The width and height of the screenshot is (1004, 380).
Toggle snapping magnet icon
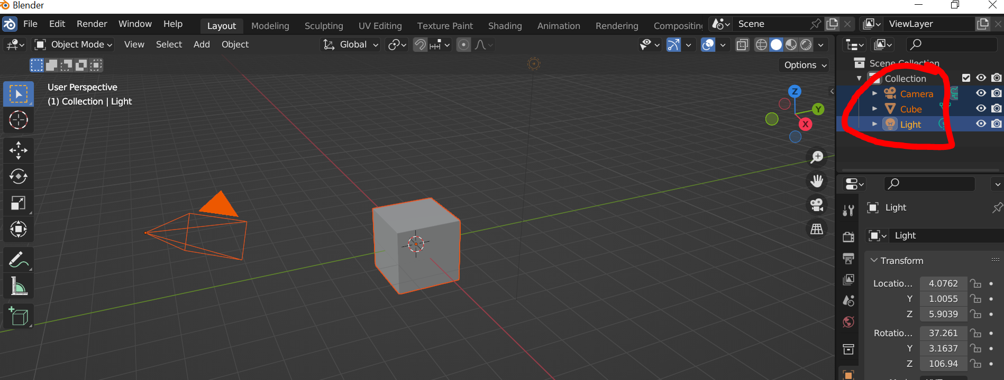(x=420, y=45)
